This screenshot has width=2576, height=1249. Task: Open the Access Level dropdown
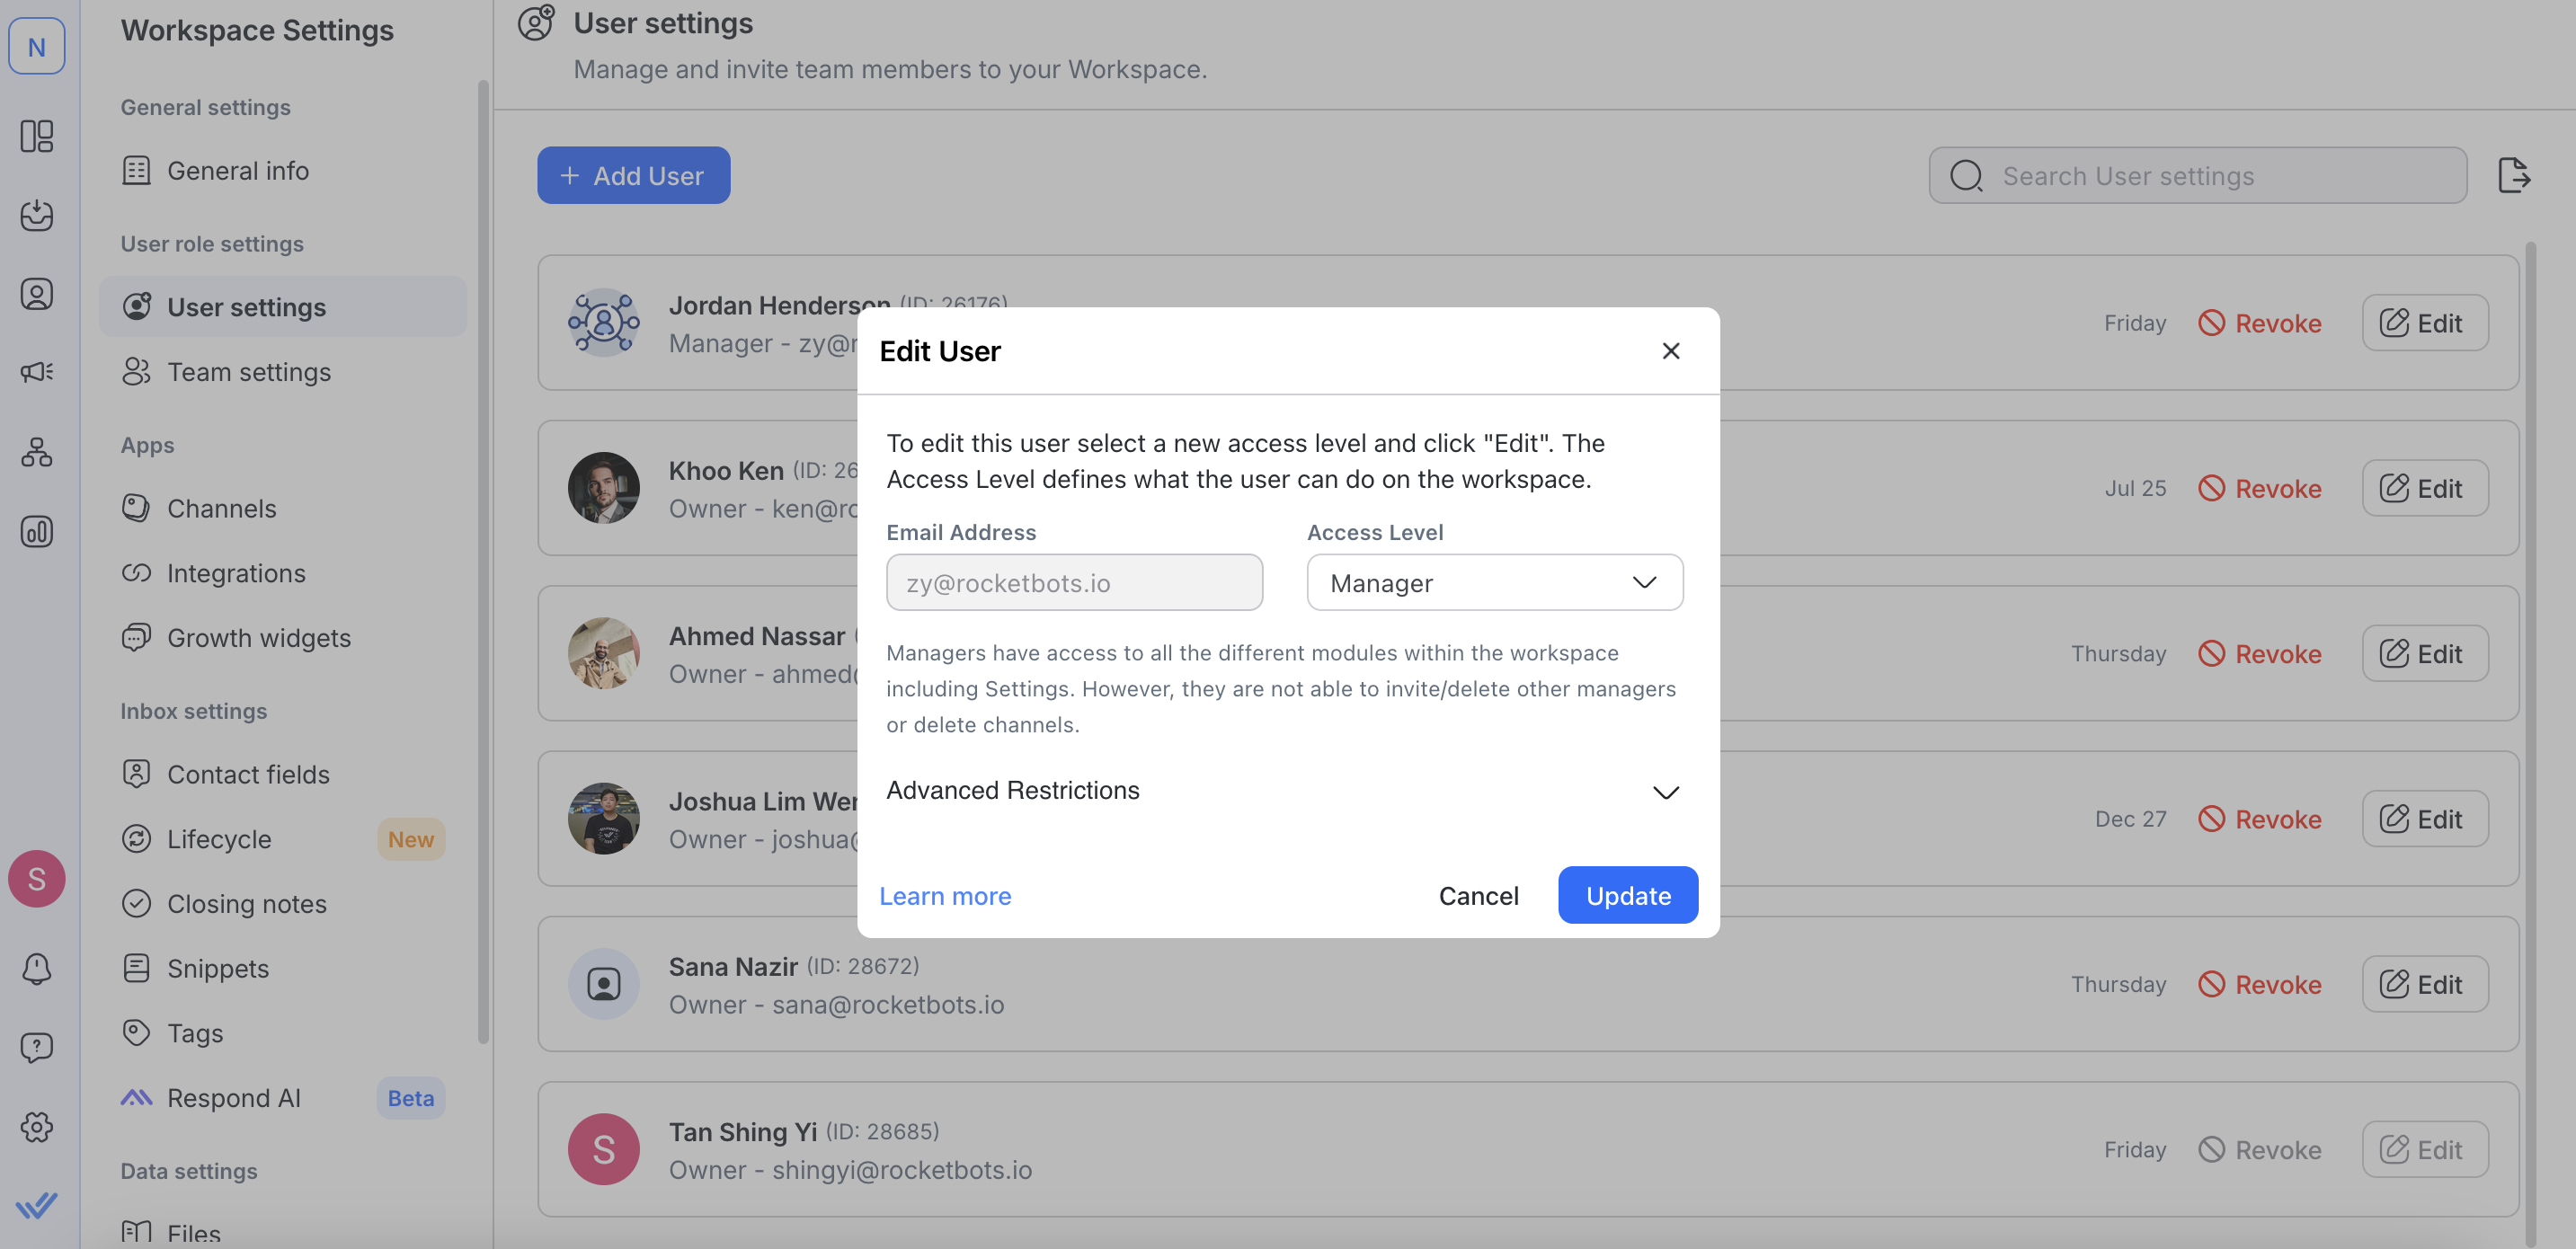pyautogui.click(x=1494, y=582)
